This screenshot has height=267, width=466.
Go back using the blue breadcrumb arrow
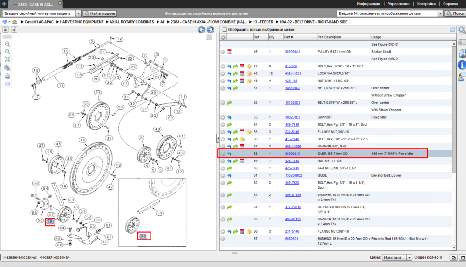pos(5,22)
